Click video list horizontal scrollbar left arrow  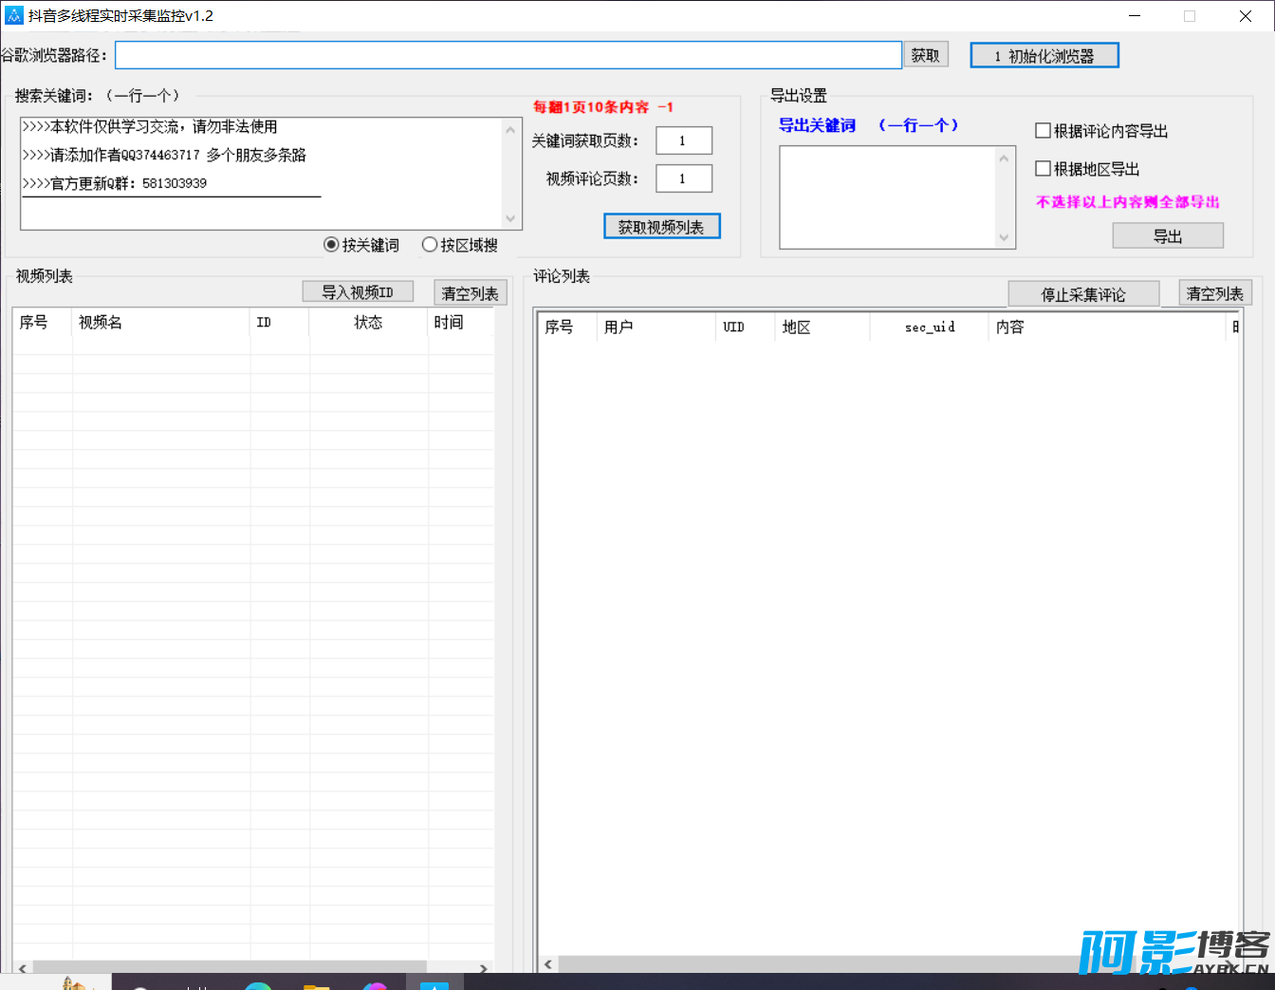[23, 968]
